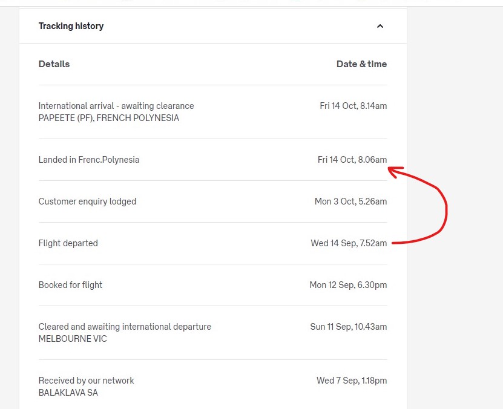Select the Received by our network entry
The image size is (503, 409).
[86, 381]
